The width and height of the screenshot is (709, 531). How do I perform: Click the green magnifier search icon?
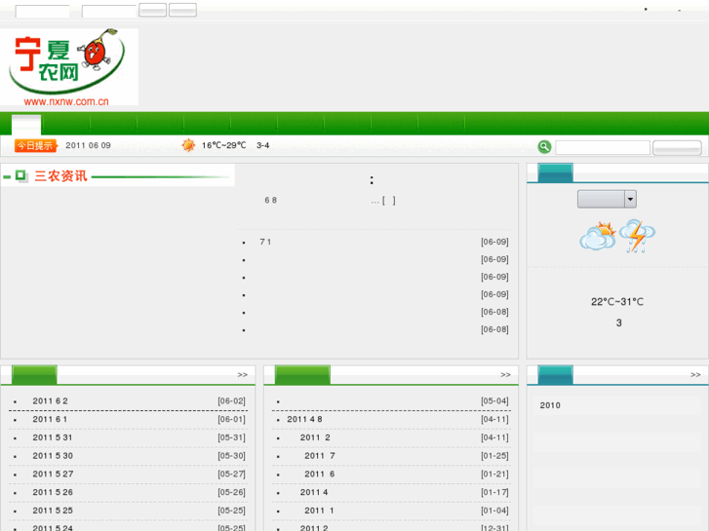point(544,147)
